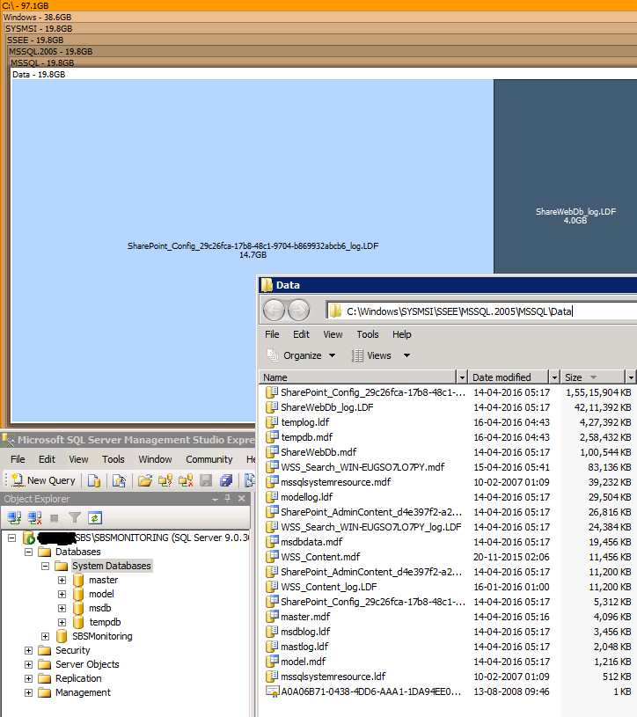The width and height of the screenshot is (637, 717).
Task: Open the Tools menu in the Data explorer window
Action: coord(368,334)
